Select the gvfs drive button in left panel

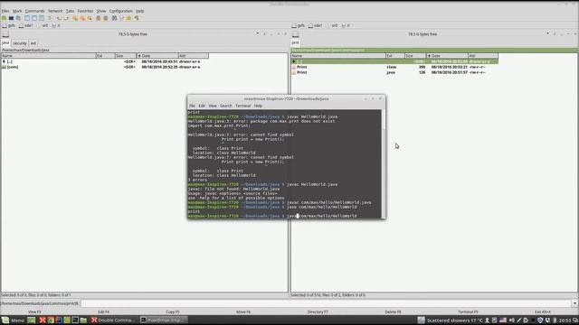coord(9,26)
